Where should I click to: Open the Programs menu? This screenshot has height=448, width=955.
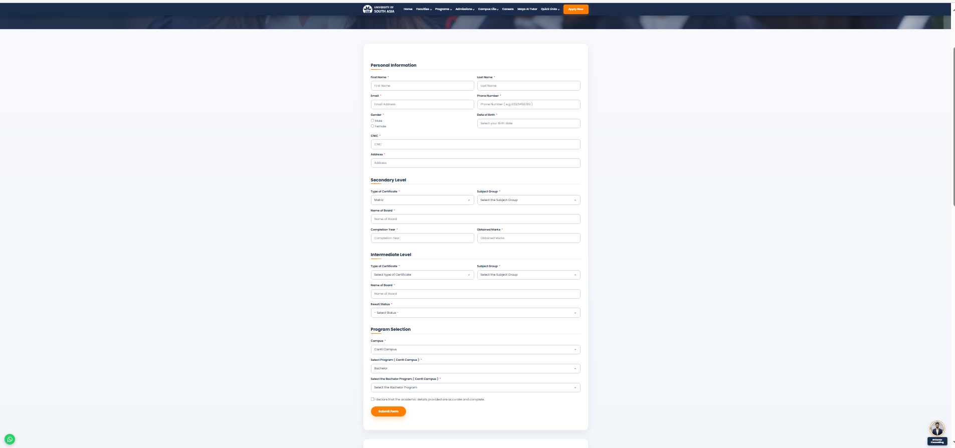tap(443, 9)
